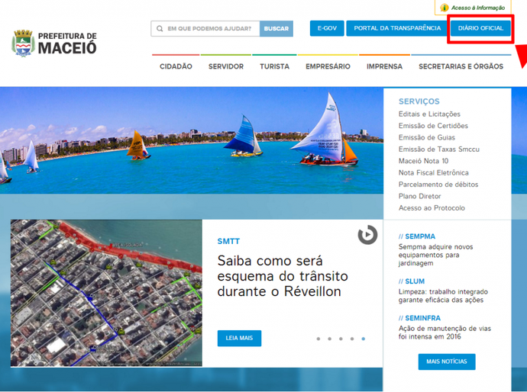
Task: Open the IMPRENSA menu
Action: tap(384, 66)
